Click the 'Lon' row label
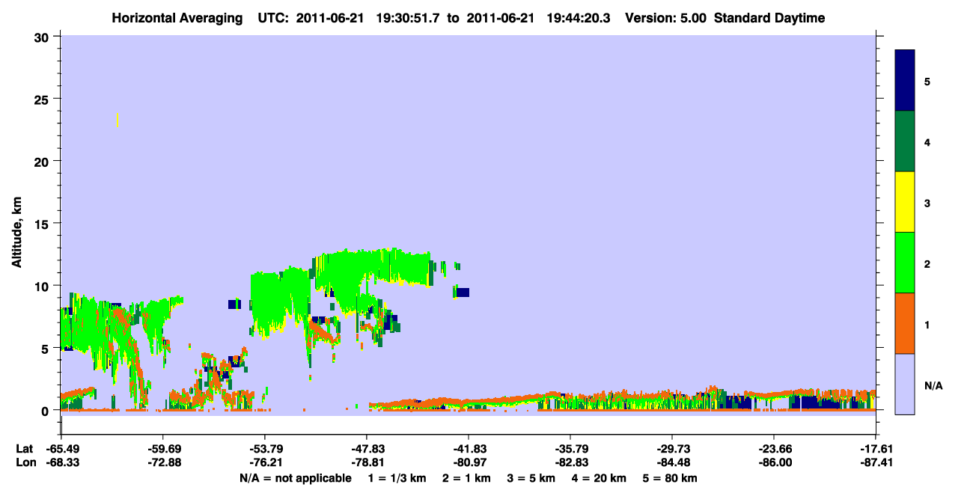This screenshot has width=973, height=499. pyautogui.click(x=25, y=463)
